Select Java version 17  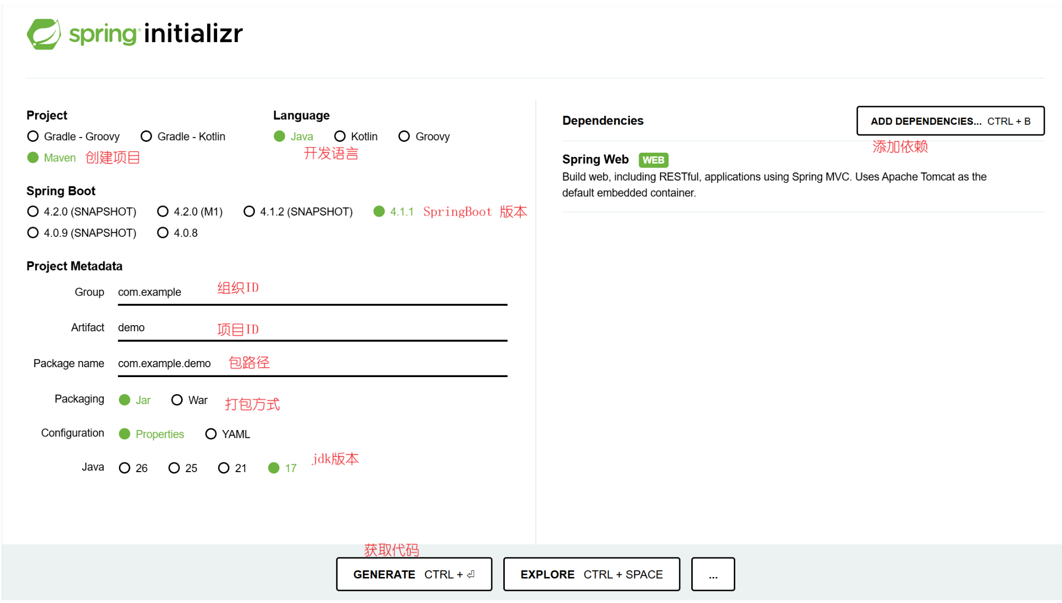click(283, 468)
